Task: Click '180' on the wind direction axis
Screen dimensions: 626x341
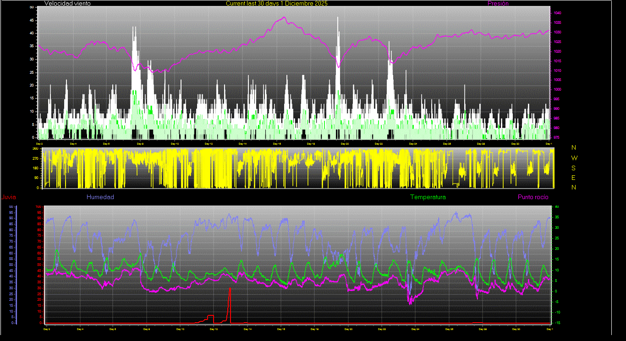Action: pos(35,168)
